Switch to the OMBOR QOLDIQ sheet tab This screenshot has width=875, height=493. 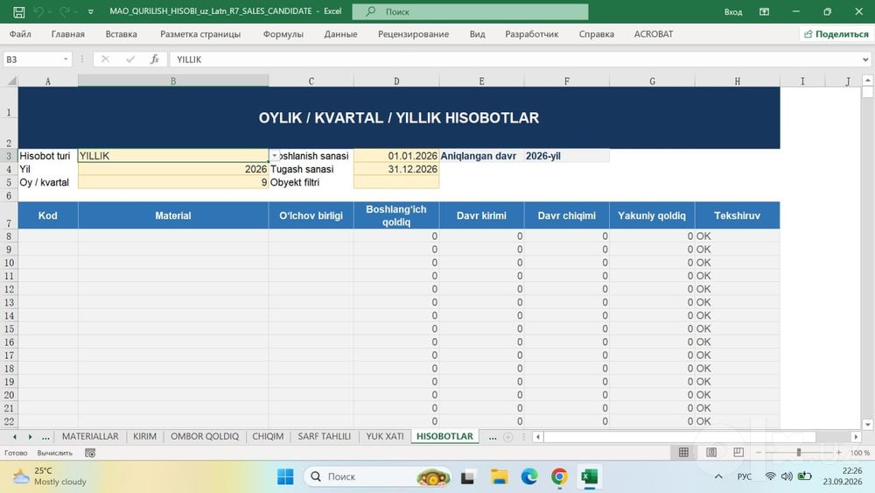(205, 437)
